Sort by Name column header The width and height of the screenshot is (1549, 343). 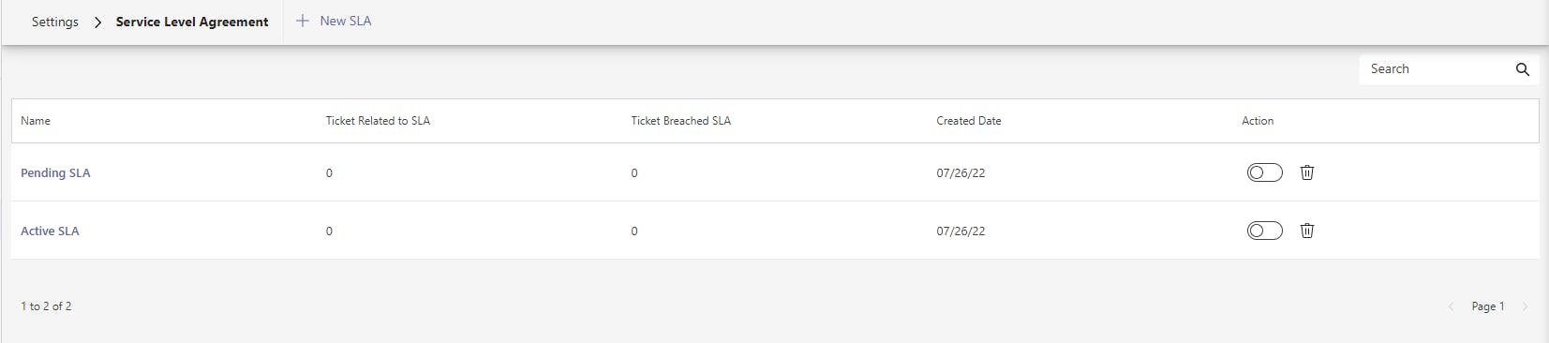[36, 121]
